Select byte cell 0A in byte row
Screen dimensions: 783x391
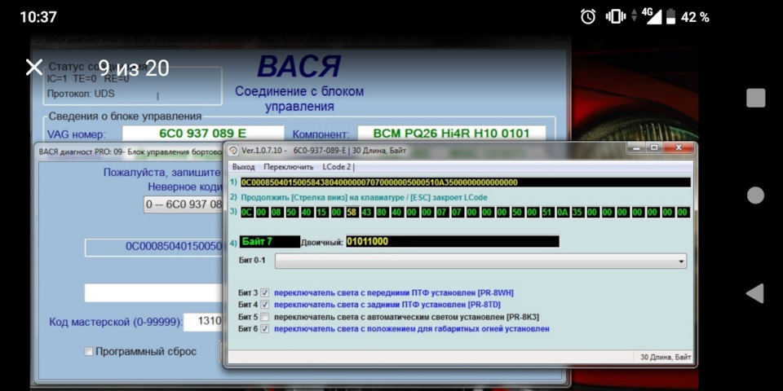(563, 213)
